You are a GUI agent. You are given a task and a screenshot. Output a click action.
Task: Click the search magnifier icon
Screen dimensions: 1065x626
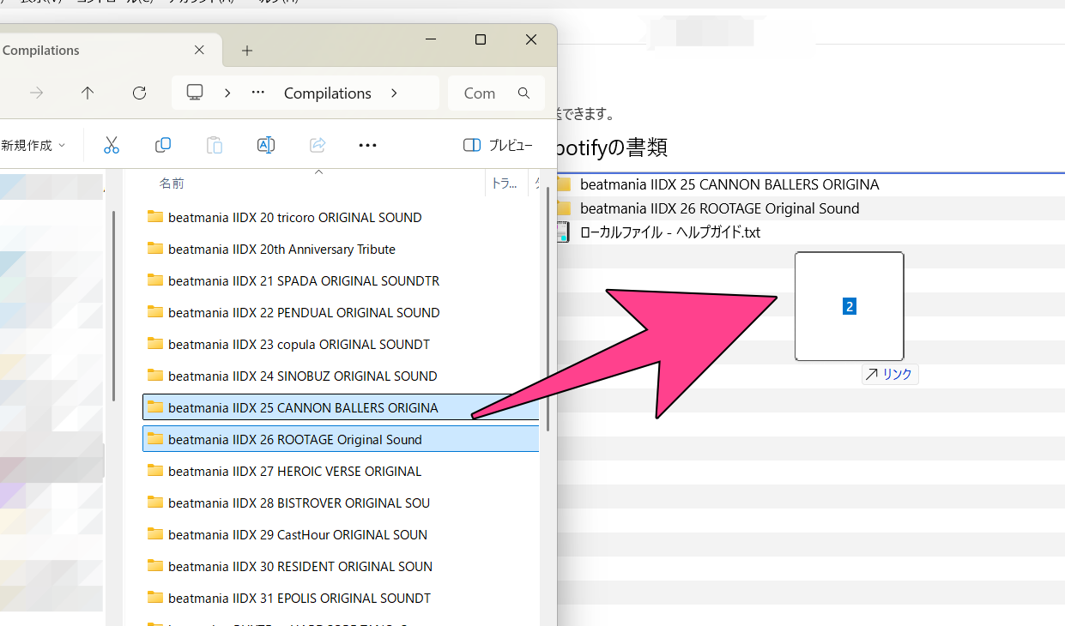point(523,93)
